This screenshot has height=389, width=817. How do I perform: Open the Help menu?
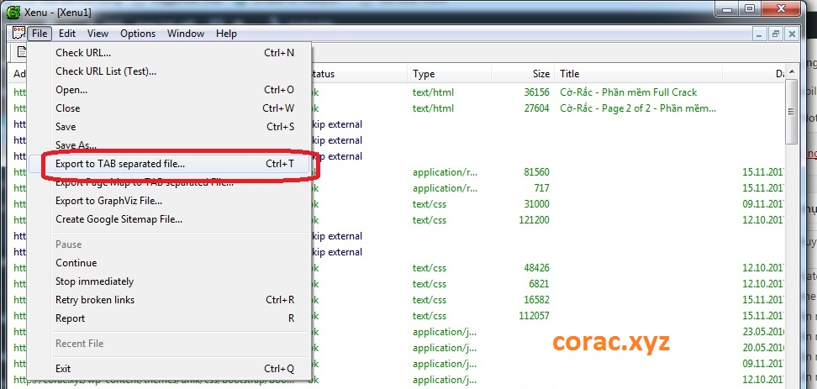click(226, 34)
